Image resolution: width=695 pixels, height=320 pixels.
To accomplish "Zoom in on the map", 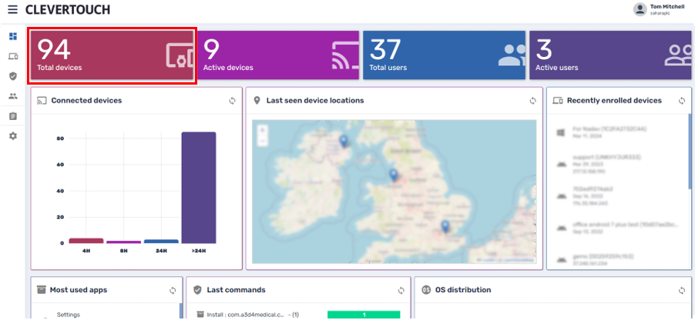I will click(x=263, y=130).
